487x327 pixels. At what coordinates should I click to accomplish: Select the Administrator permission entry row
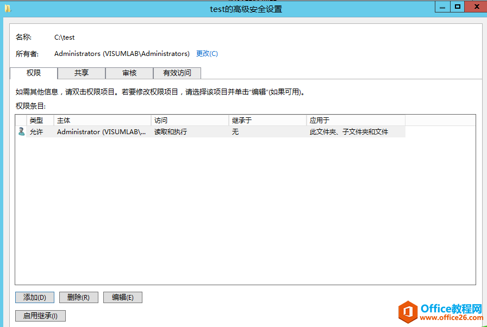(217, 131)
